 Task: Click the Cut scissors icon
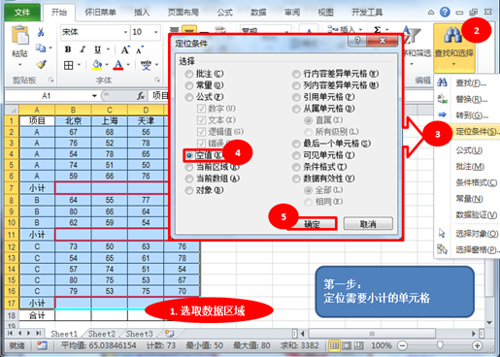point(41,32)
